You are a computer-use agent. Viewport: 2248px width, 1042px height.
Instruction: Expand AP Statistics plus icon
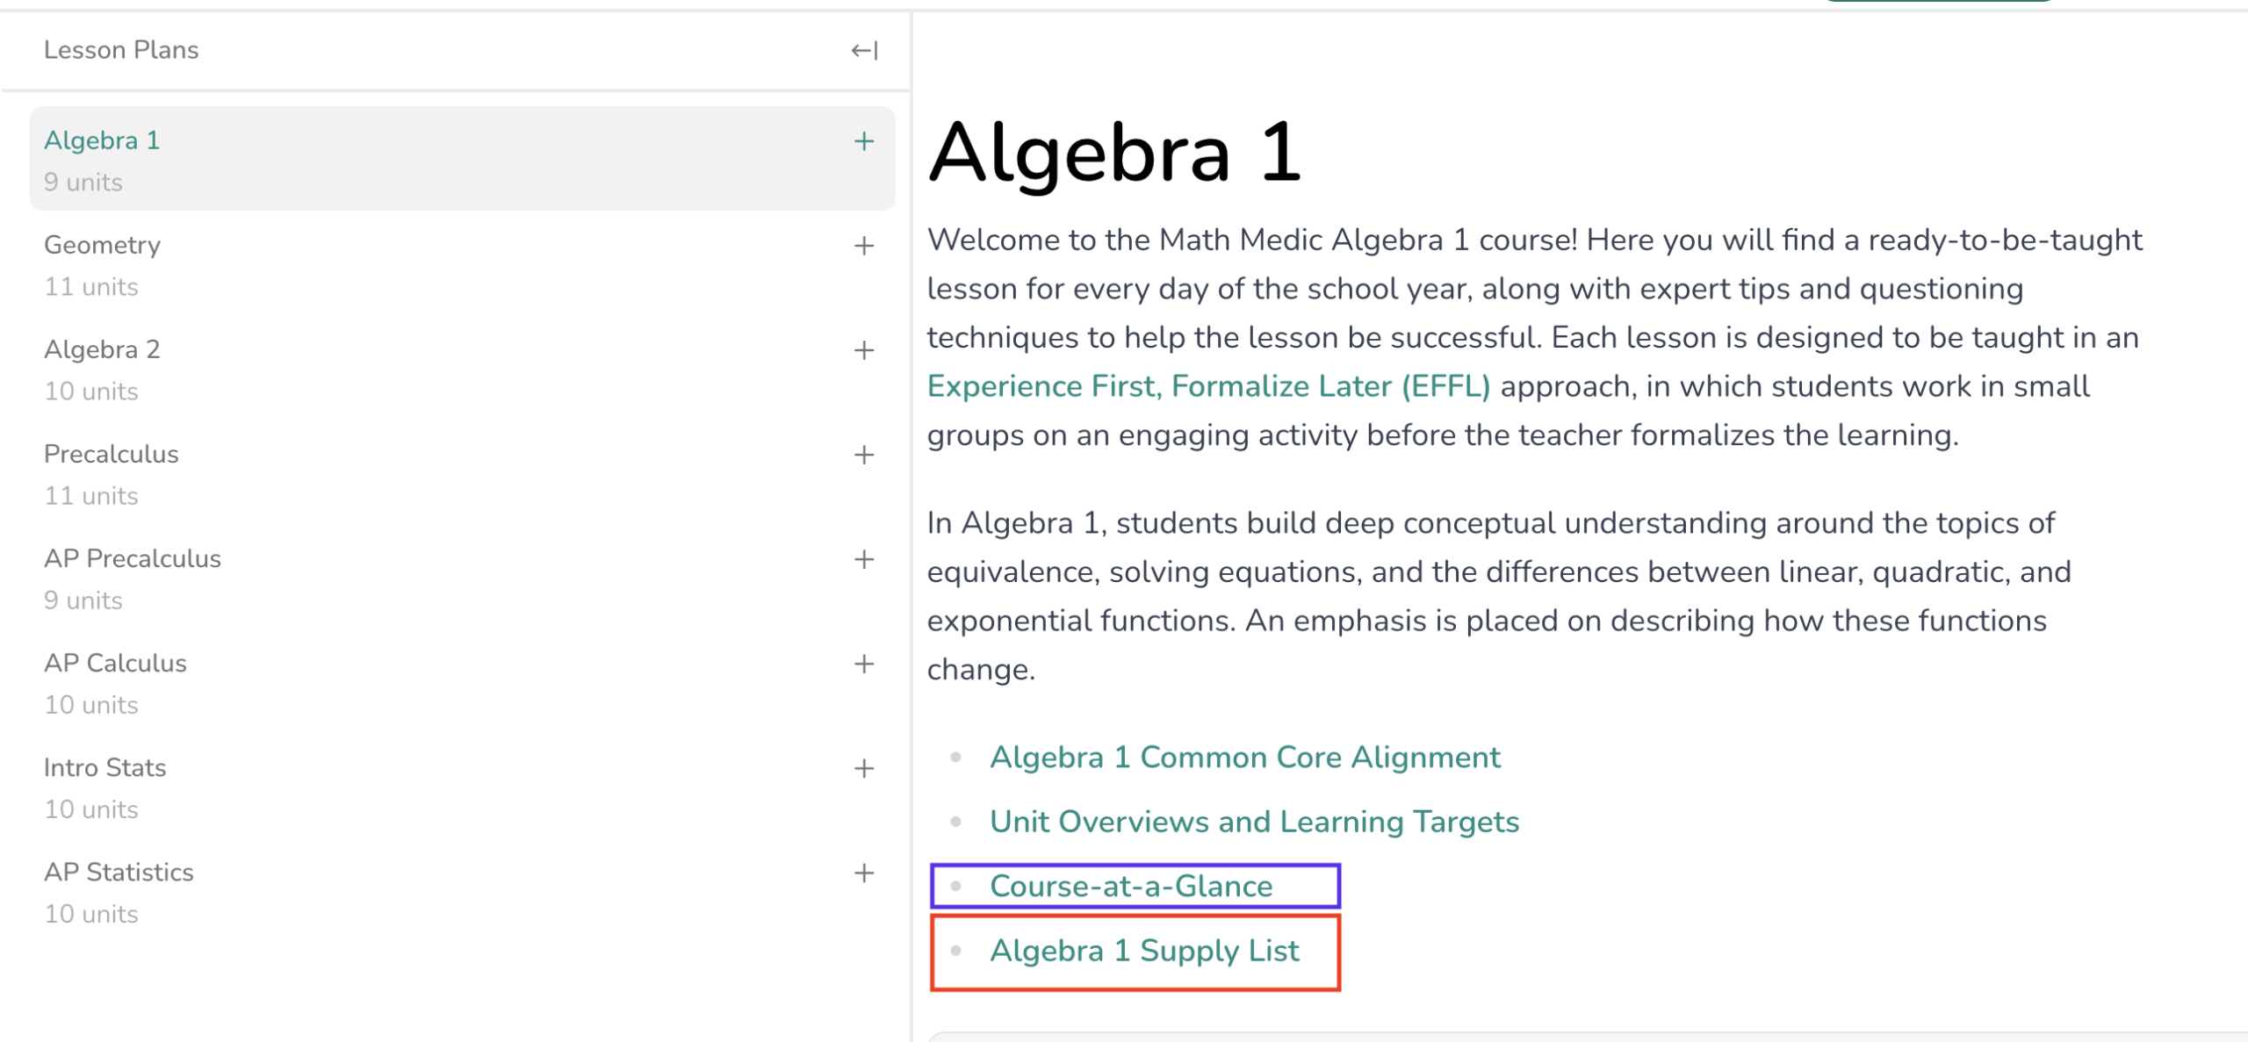[864, 873]
